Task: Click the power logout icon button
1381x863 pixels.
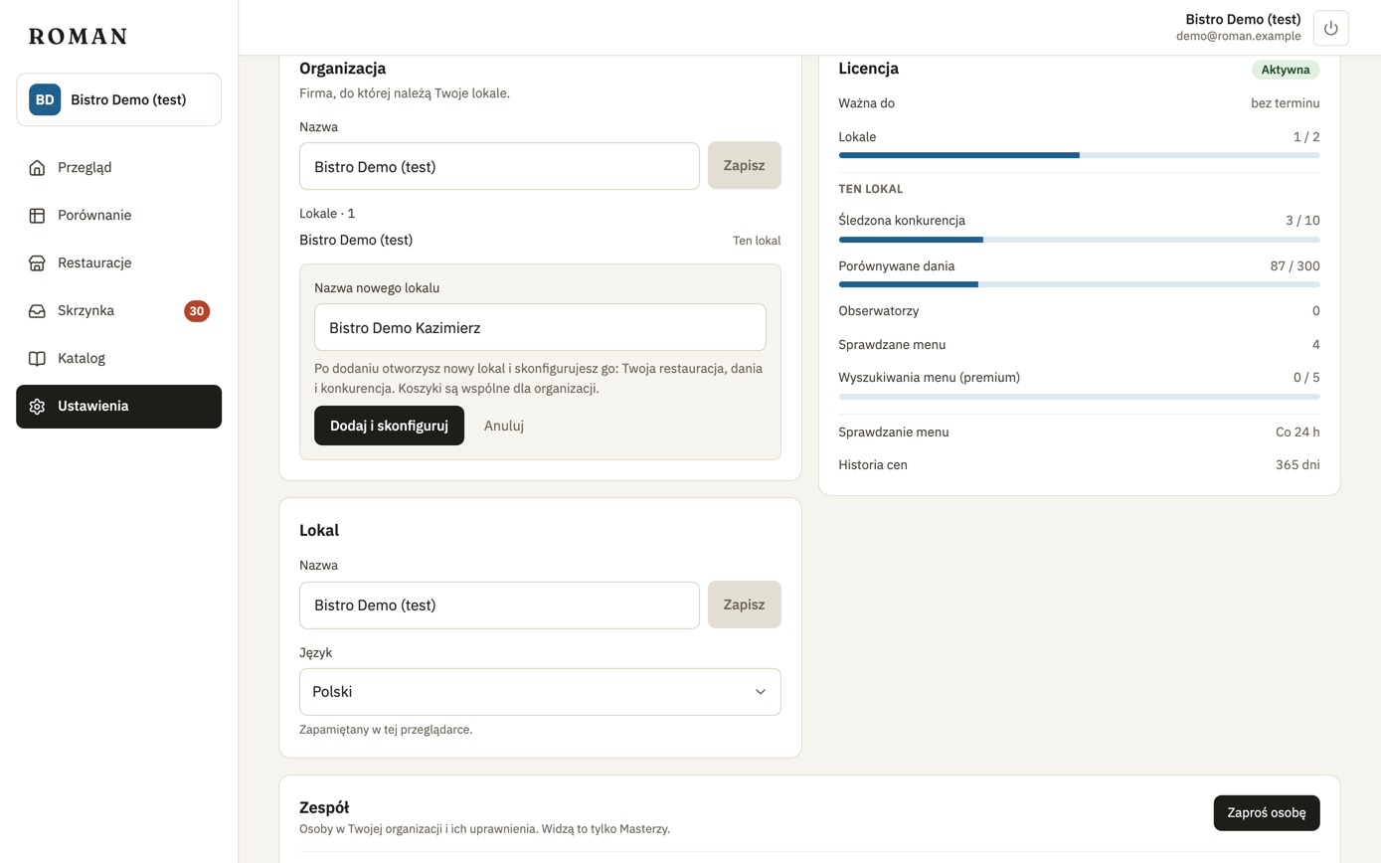Action: (x=1330, y=28)
